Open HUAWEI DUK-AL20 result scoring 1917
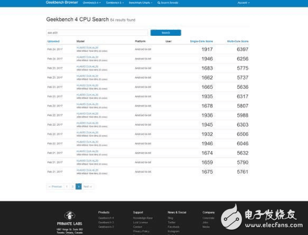Image resolution: width=308 pixels, height=235 pixels. coord(87,48)
